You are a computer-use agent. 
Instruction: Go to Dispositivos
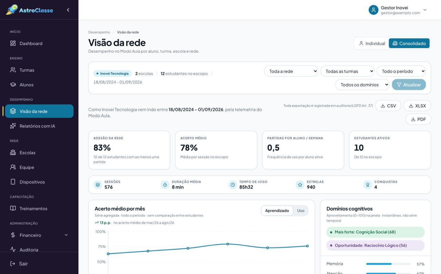point(39,182)
